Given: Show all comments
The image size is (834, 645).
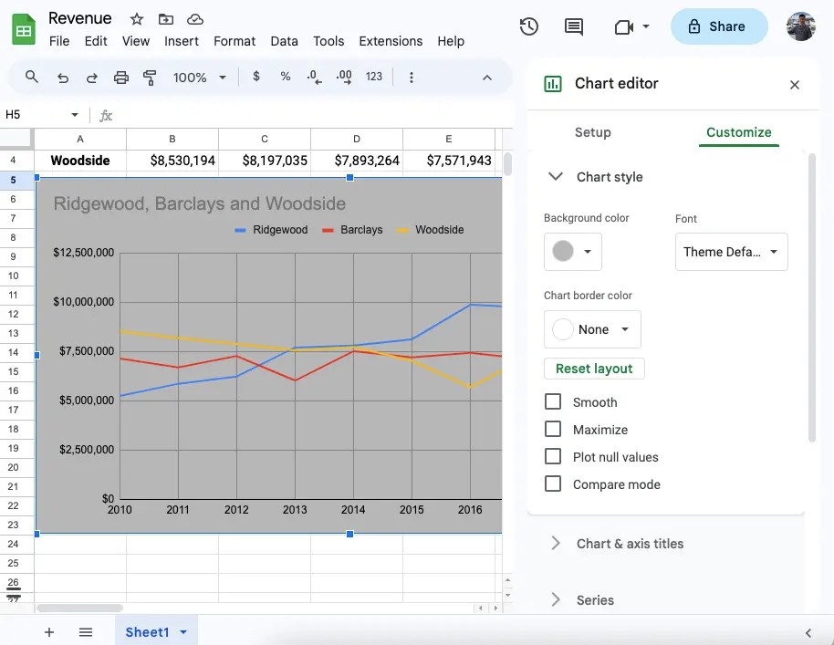Looking at the screenshot, I should [x=573, y=26].
